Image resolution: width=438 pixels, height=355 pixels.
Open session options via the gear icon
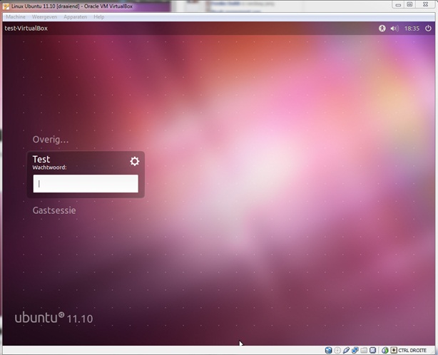point(135,161)
